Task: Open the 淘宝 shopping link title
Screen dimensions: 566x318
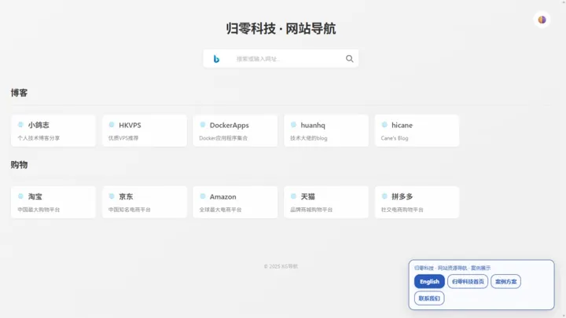Action: click(x=35, y=196)
